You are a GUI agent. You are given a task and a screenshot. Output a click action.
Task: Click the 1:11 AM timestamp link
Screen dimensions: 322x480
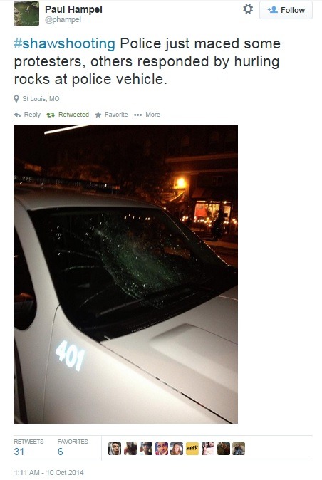[48, 472]
